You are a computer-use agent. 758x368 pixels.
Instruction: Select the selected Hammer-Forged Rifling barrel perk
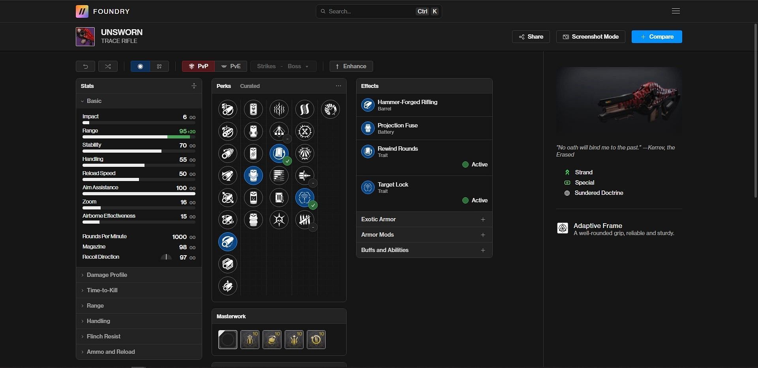[228, 242]
